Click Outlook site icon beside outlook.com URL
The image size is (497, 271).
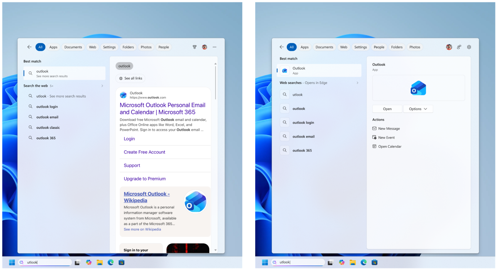tap(123, 95)
